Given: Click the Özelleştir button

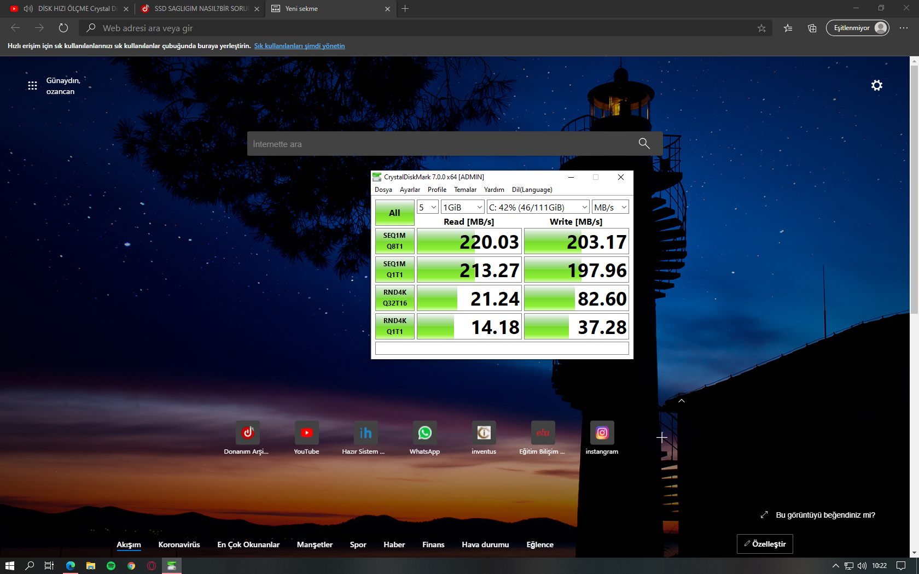Looking at the screenshot, I should 765,544.
